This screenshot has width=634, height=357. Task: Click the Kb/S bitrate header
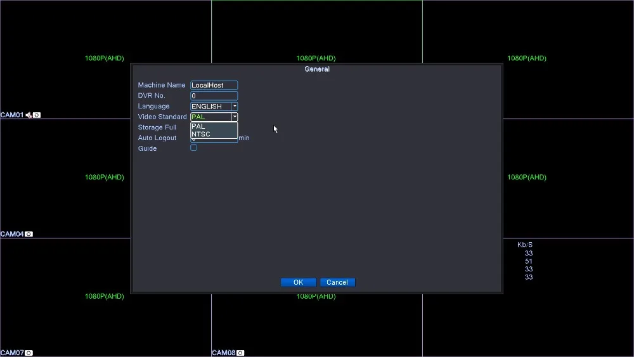click(x=525, y=245)
